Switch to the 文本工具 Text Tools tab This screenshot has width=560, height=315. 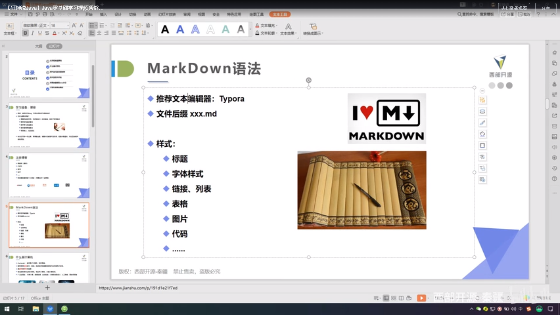coord(280,14)
